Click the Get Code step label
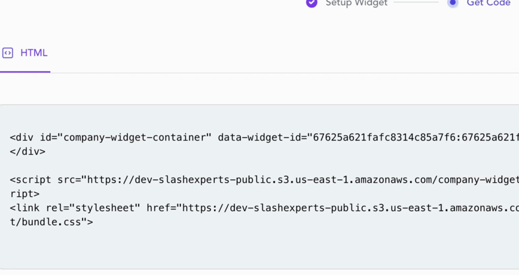Viewport: 519px width, 275px height. [488, 3]
